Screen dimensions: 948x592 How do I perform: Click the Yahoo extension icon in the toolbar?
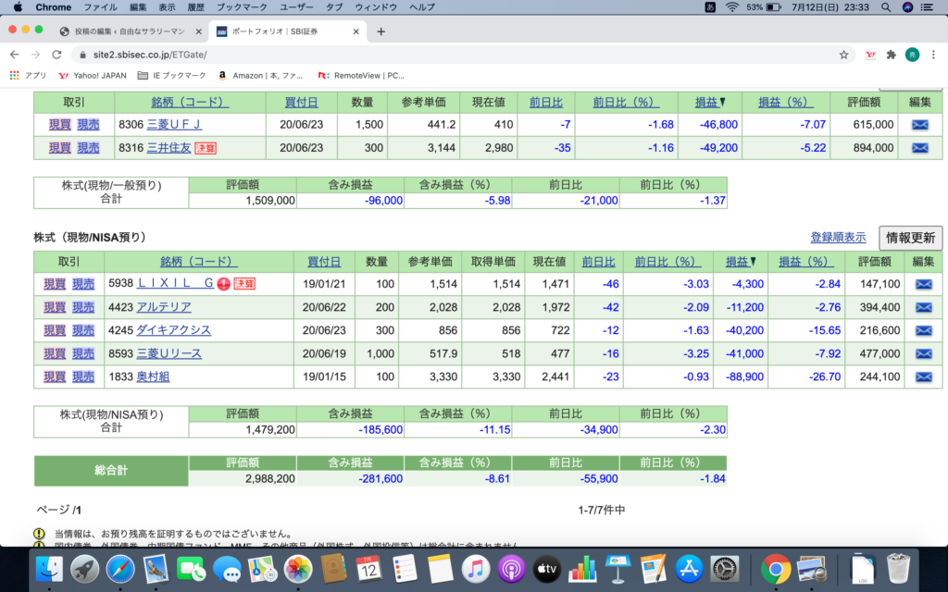pos(870,55)
